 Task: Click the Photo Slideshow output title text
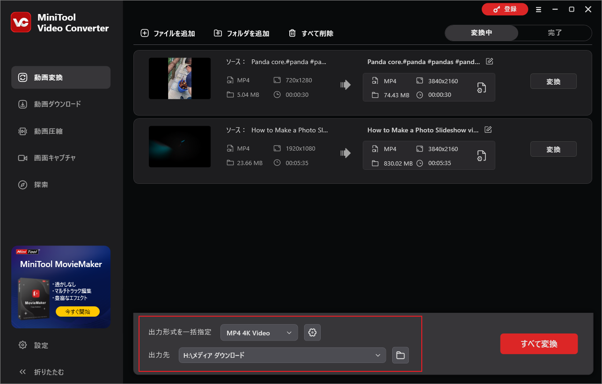(423, 130)
